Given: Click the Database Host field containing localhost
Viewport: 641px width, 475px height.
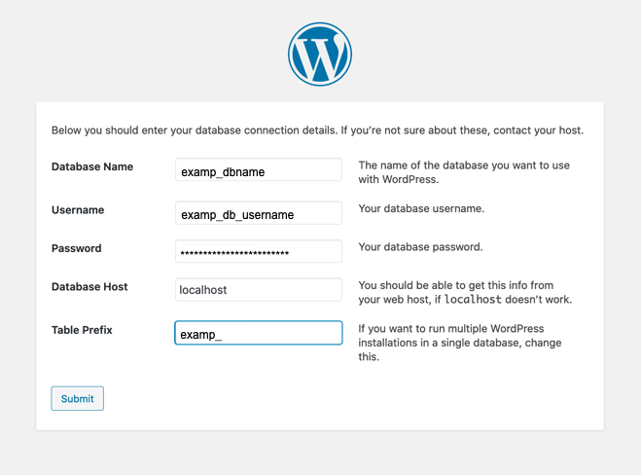Looking at the screenshot, I should 258,290.
